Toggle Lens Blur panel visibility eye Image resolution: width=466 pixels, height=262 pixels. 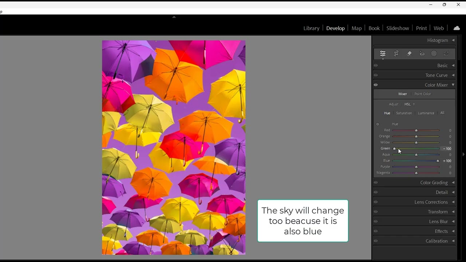[376, 221]
